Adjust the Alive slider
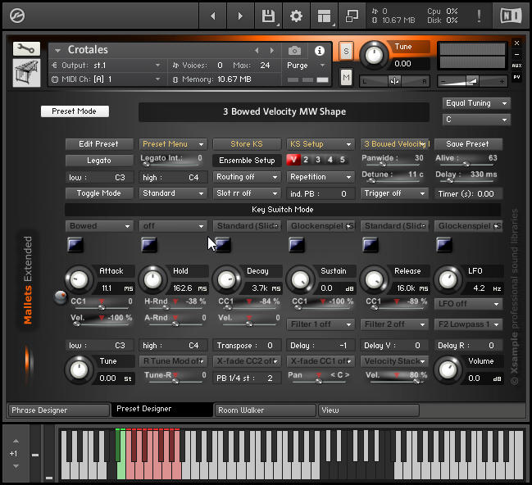This screenshot has width=532, height=485. pyautogui.click(x=466, y=164)
